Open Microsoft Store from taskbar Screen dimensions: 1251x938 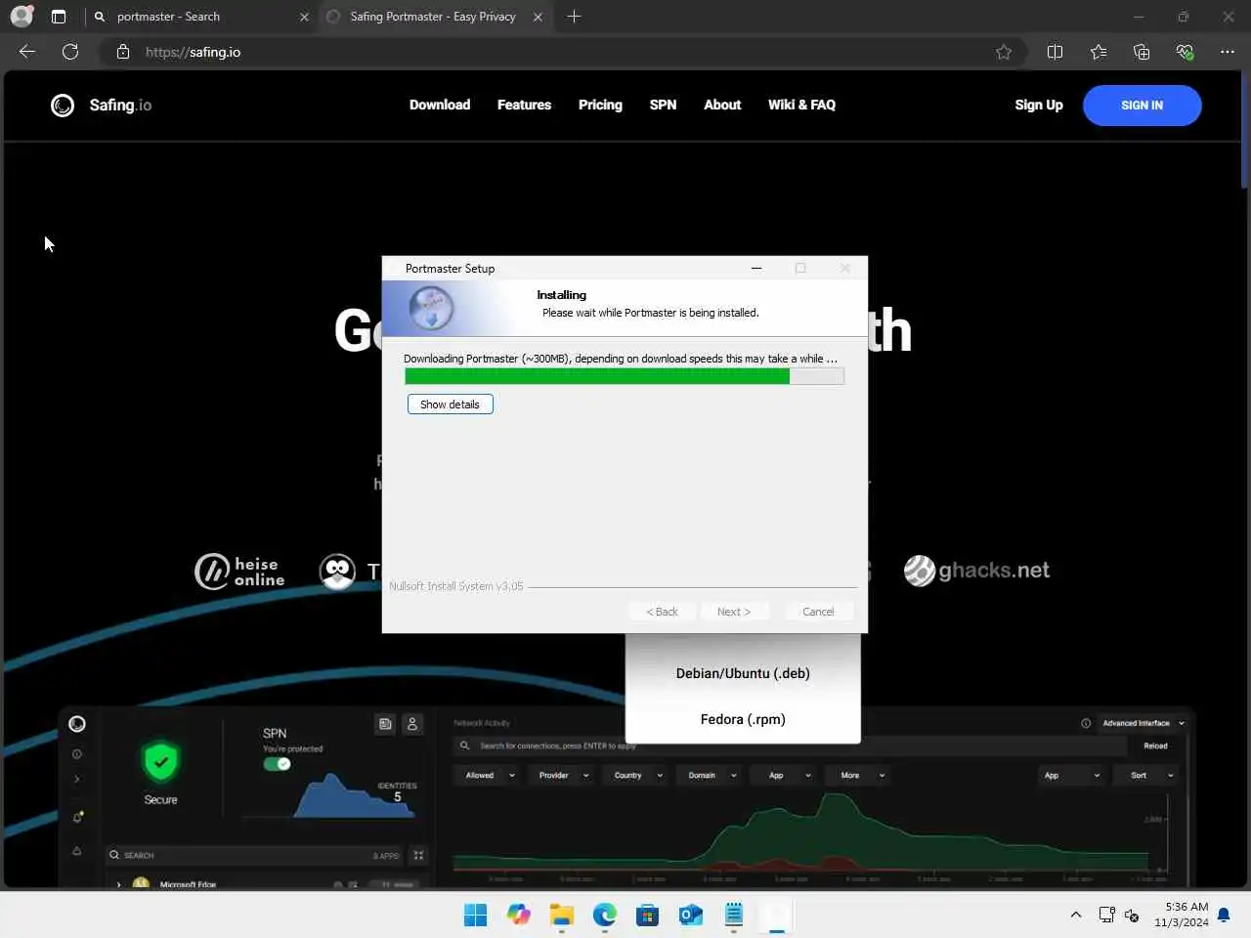pos(647,915)
